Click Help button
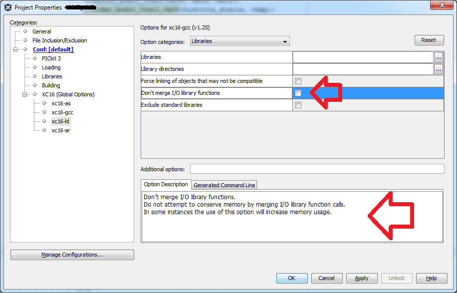Viewport: 457px width, 293px height. coord(432,278)
